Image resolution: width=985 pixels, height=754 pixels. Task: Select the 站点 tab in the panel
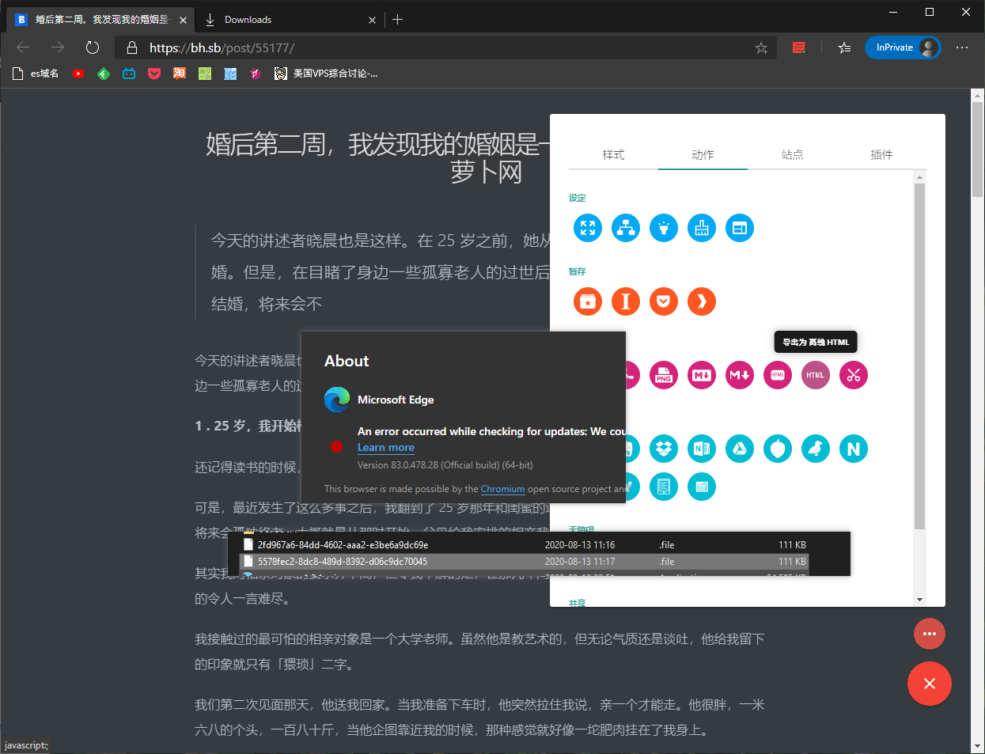[x=792, y=154]
